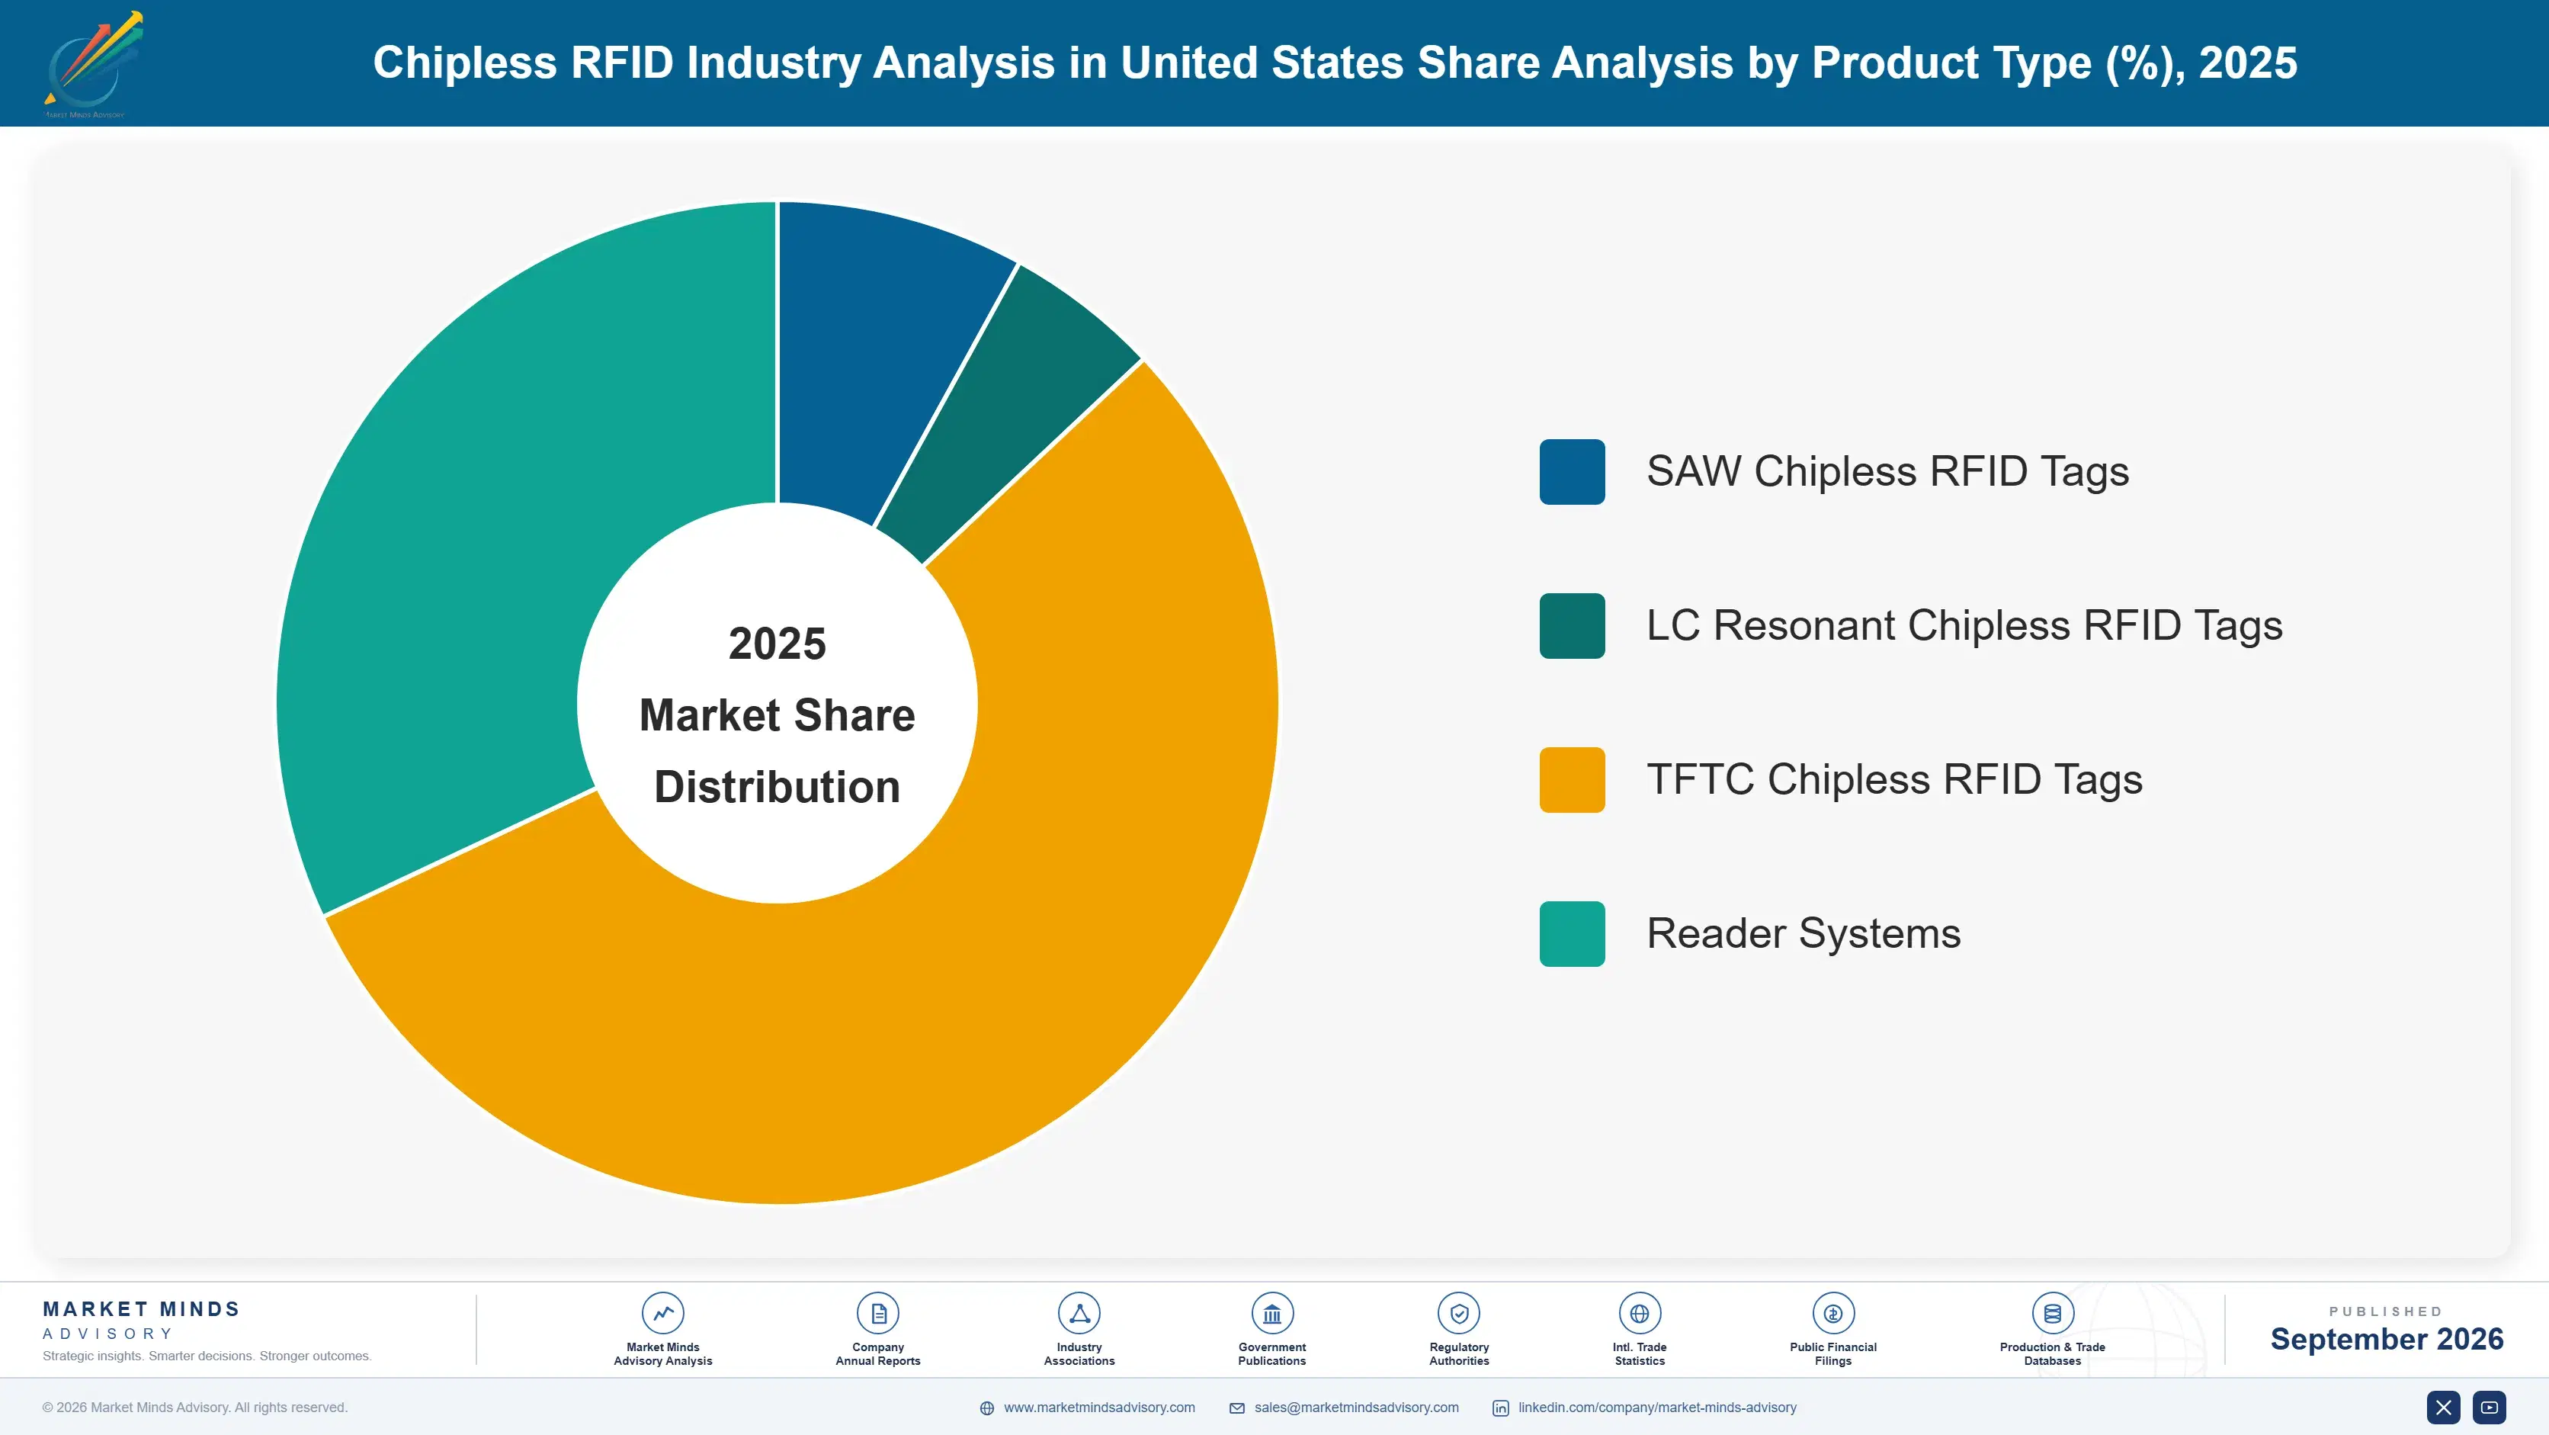This screenshot has height=1435, width=2549.
Task: Open www.marketmindsadvisory.com link
Action: [x=1099, y=1408]
